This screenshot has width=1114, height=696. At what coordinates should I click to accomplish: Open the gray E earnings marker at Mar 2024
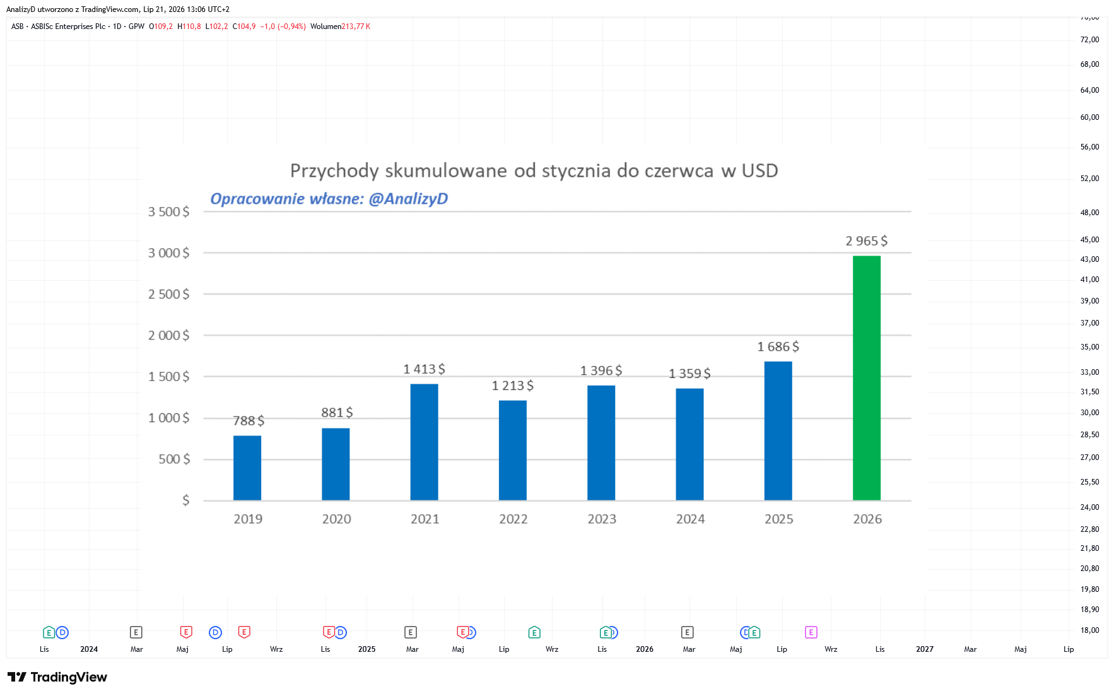point(136,632)
